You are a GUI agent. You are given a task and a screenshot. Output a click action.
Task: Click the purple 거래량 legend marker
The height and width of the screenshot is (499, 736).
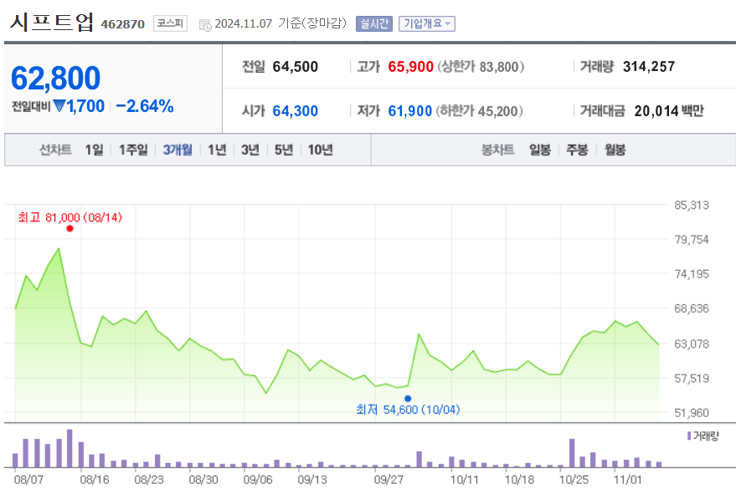coord(688,435)
